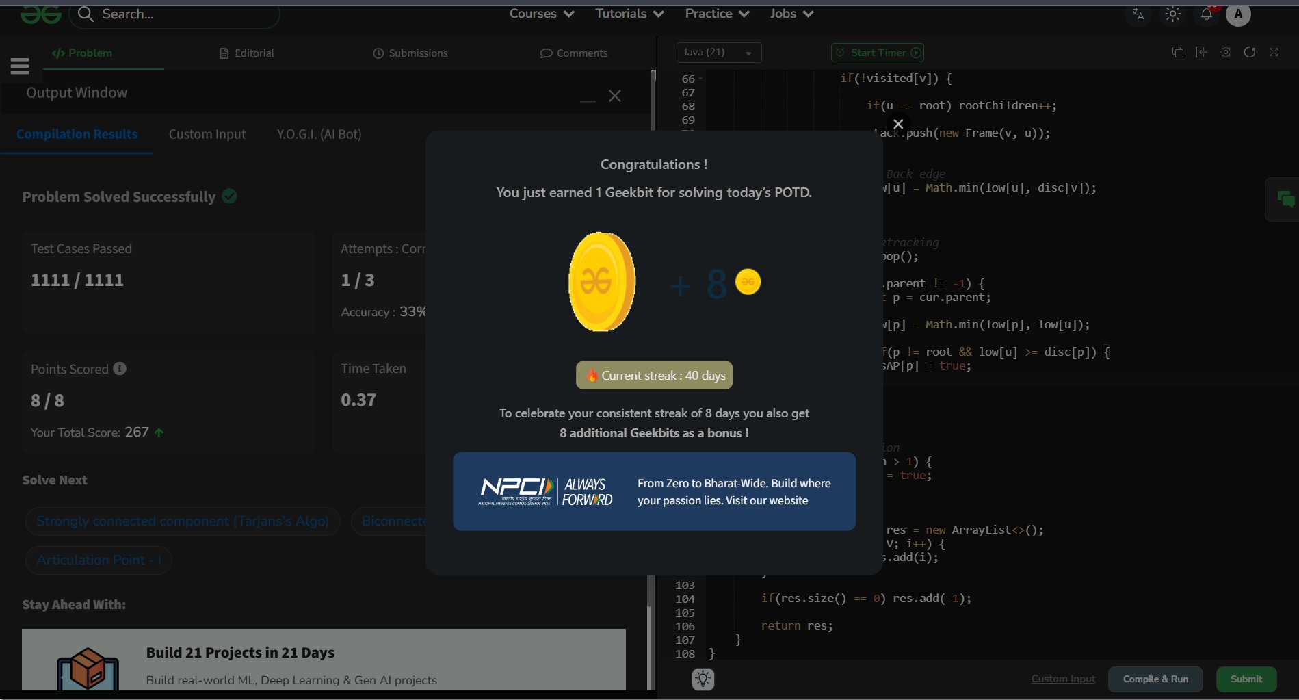
Task: Reset code with the refresh icon
Action: point(1250,53)
